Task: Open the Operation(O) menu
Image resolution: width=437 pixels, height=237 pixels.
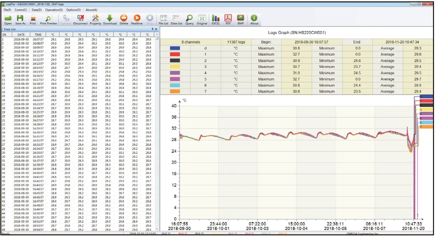Action: [54, 10]
